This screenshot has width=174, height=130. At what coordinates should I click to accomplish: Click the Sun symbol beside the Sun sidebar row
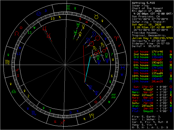tap(170, 86)
